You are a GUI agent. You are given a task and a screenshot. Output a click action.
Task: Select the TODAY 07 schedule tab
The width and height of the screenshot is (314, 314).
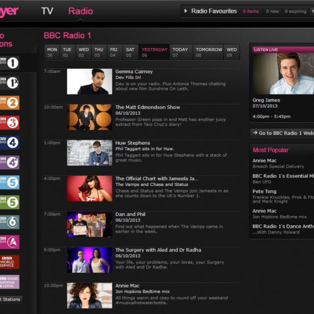[x=181, y=52]
